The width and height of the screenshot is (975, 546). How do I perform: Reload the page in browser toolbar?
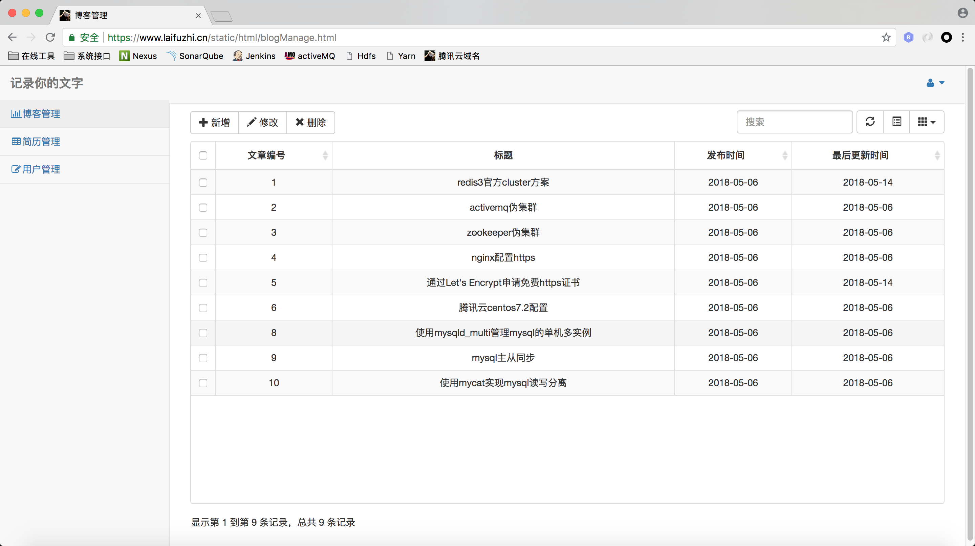50,38
